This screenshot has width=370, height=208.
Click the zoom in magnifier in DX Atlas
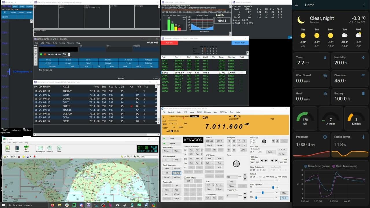pos(128,157)
